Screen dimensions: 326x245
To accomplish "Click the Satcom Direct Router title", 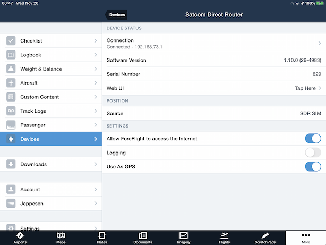I will pos(214,14).
